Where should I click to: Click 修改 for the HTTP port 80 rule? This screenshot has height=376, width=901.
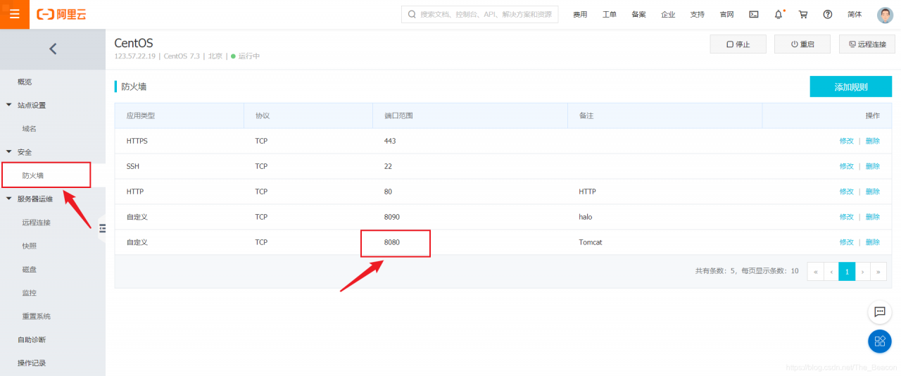tap(846, 192)
